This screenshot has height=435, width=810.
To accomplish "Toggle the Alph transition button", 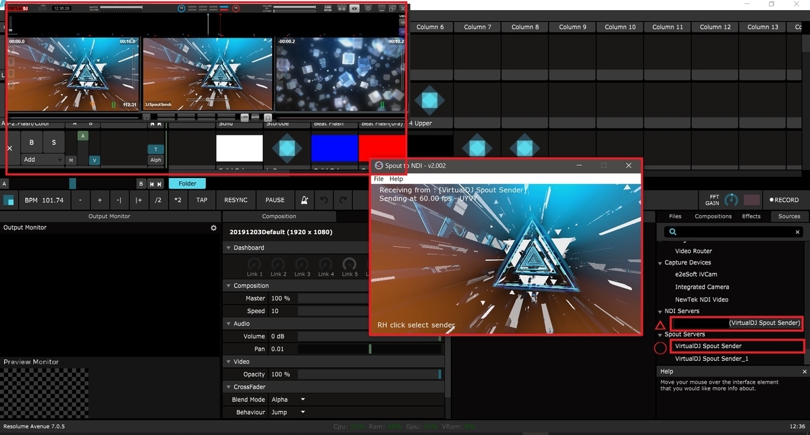I will click(x=156, y=161).
